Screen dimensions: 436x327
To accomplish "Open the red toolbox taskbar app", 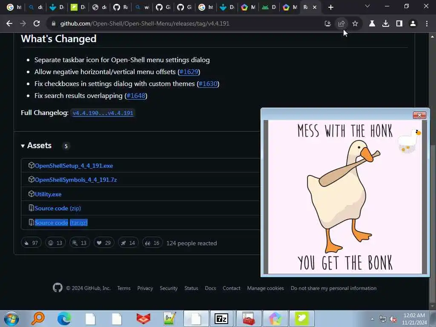I will coord(248,318).
